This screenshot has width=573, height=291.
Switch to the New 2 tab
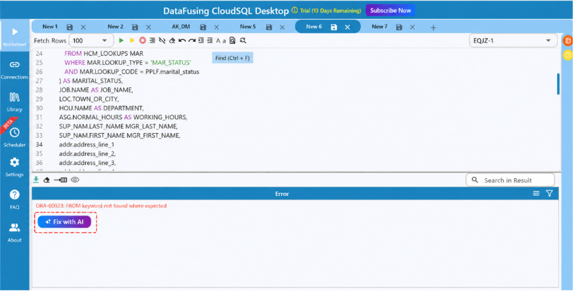[115, 27]
